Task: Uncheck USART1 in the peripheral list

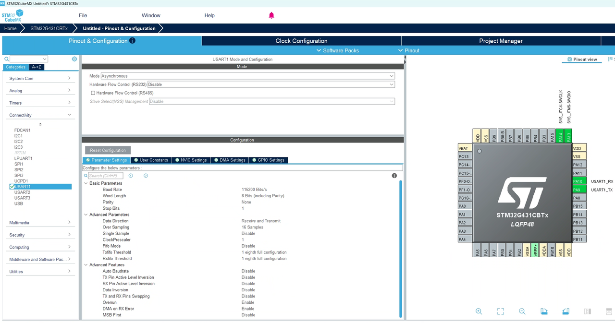Action: click(x=12, y=187)
